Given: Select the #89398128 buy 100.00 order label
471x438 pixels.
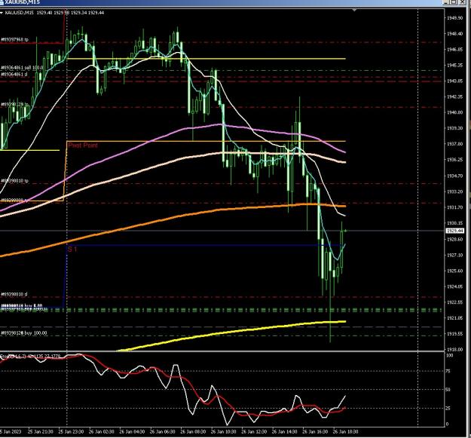Looking at the screenshot, I should (x=24, y=333).
